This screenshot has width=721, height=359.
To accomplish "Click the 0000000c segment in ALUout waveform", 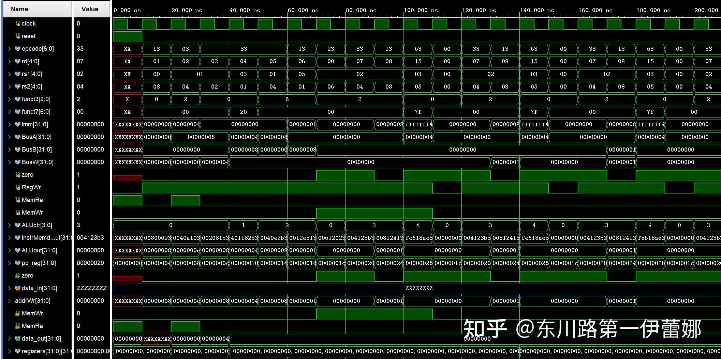I will click(x=186, y=250).
